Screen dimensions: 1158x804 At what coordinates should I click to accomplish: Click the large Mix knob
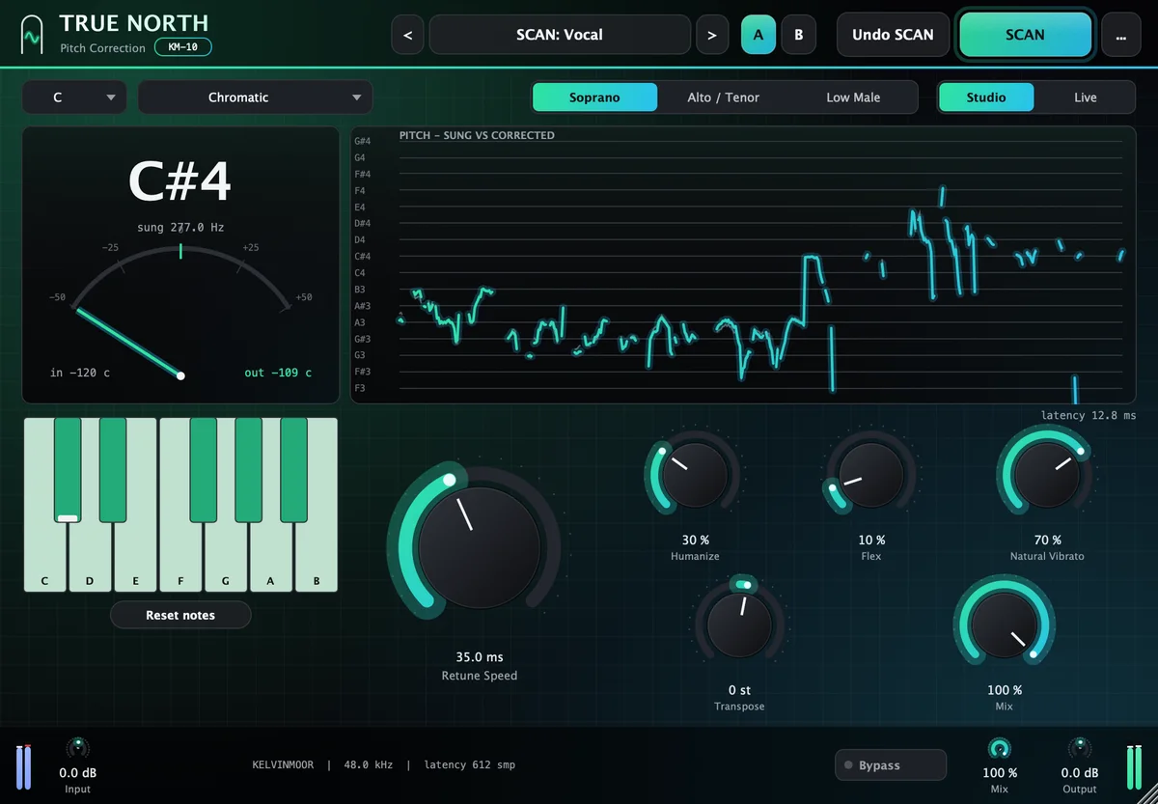[x=1004, y=624]
